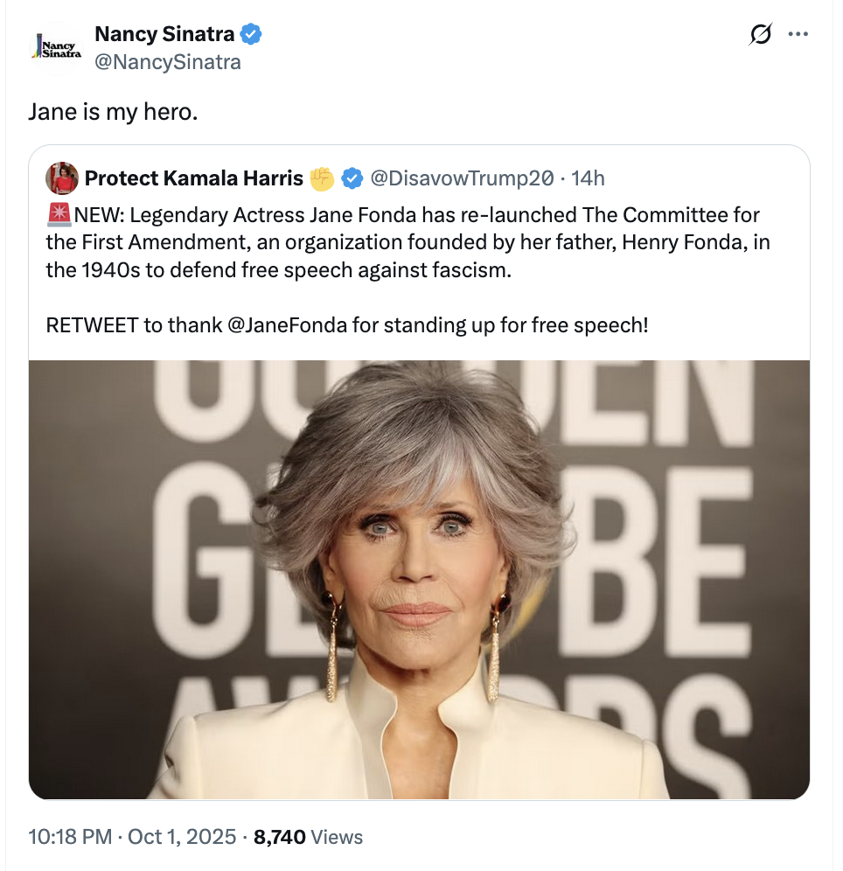This screenshot has width=843, height=871.
Task: Open the Golden Globe Awards photo
Action: tap(419, 579)
